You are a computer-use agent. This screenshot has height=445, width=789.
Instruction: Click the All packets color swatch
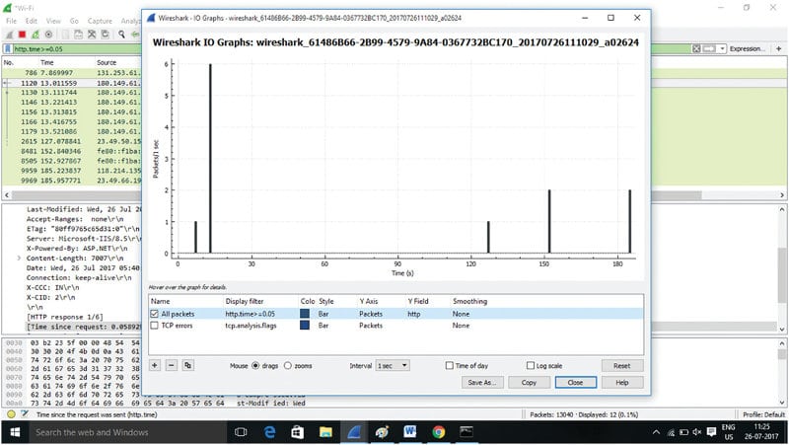[305, 313]
